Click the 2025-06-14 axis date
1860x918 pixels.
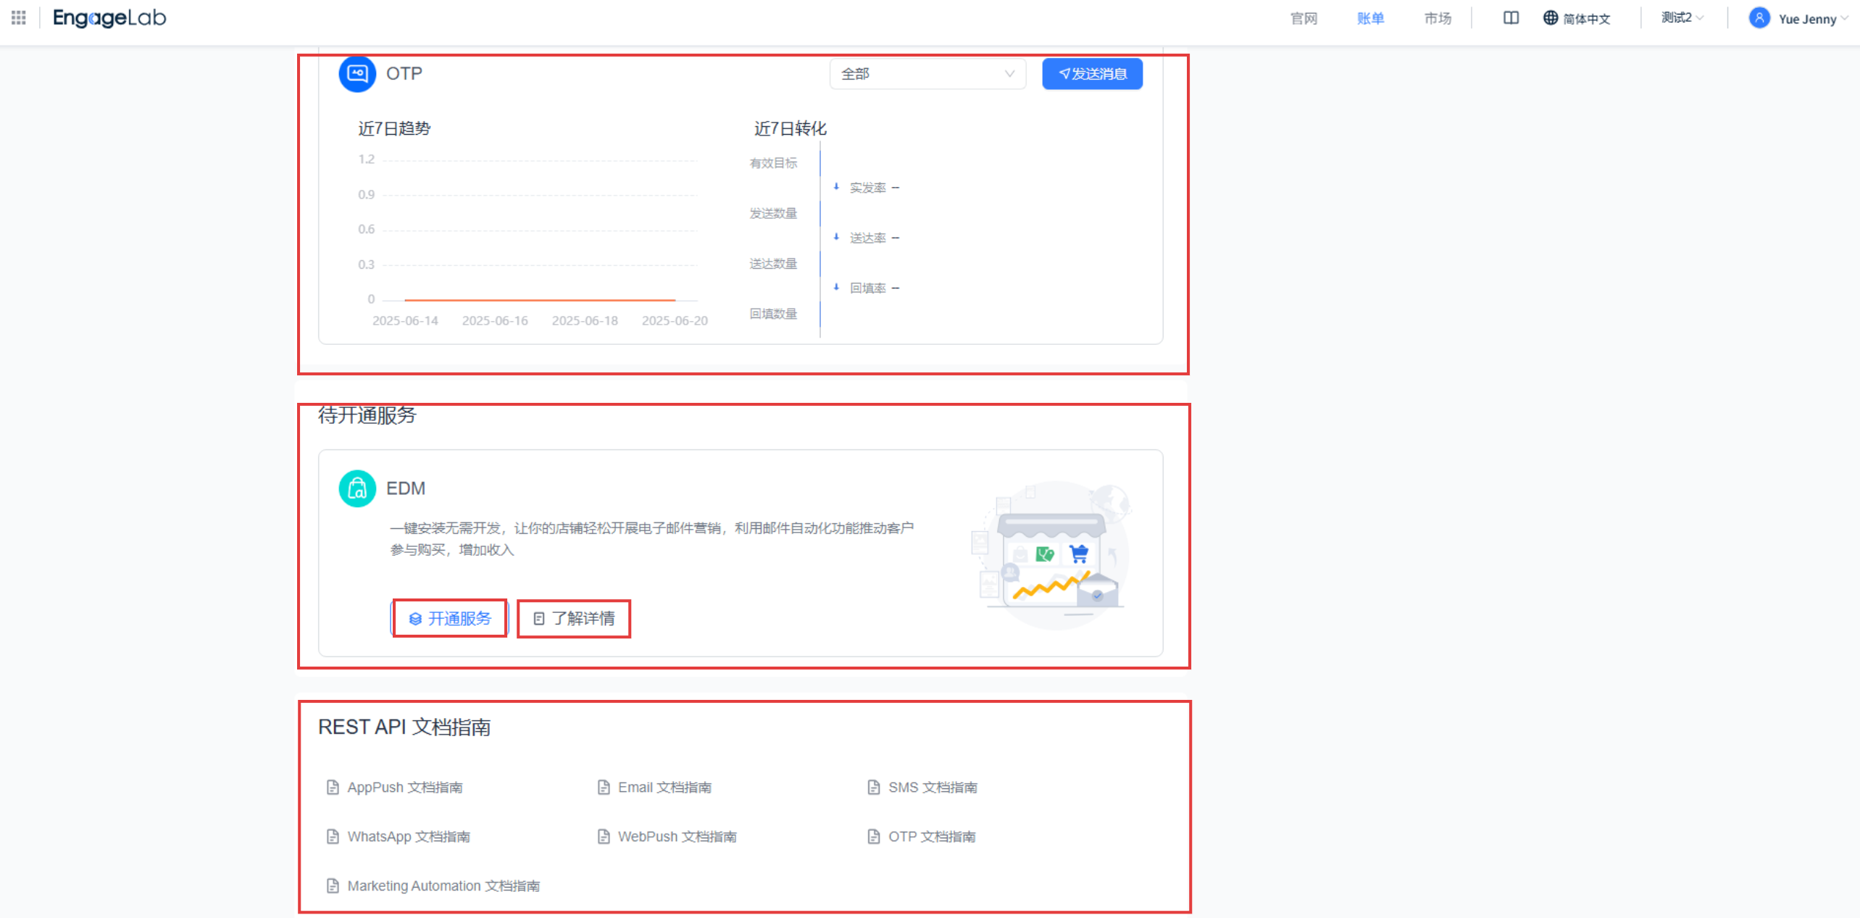point(405,321)
